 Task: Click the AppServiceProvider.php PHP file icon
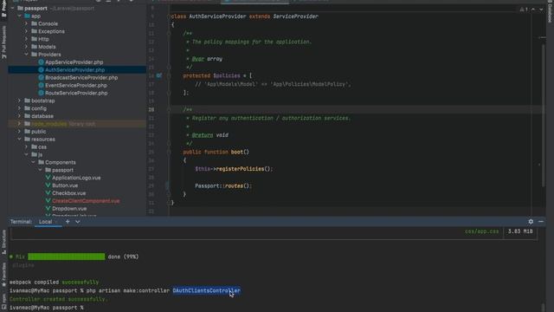[41, 62]
